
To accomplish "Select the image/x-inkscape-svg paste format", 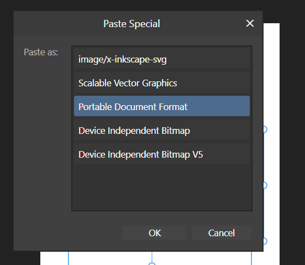I will pyautogui.click(x=162, y=59).
